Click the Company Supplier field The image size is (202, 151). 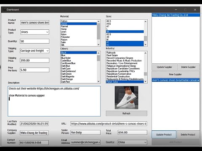pos(34,133)
